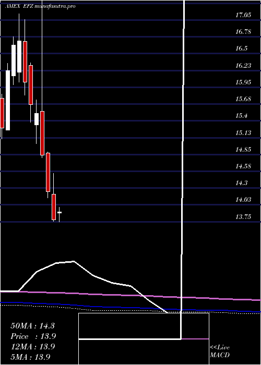Click the 5MA : 13.9 readout

point(30,357)
